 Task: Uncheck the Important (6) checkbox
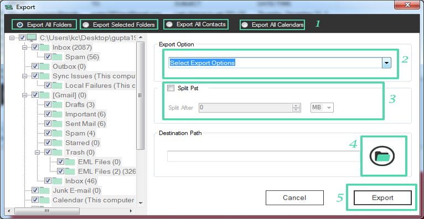click(48, 114)
